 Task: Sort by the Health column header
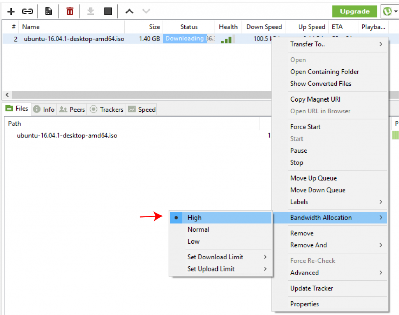point(228,27)
